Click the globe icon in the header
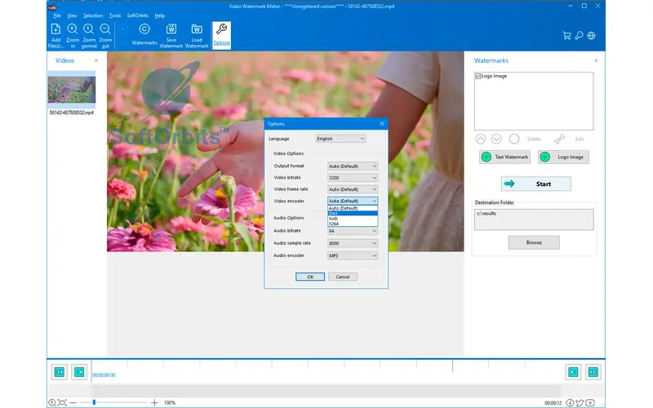 point(591,35)
